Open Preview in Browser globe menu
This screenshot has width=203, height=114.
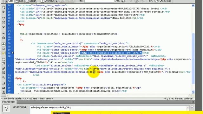[x=123, y=1]
